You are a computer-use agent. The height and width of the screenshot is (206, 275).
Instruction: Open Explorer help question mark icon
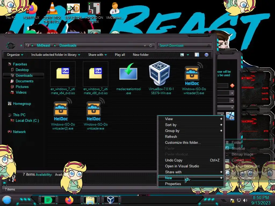(207, 55)
